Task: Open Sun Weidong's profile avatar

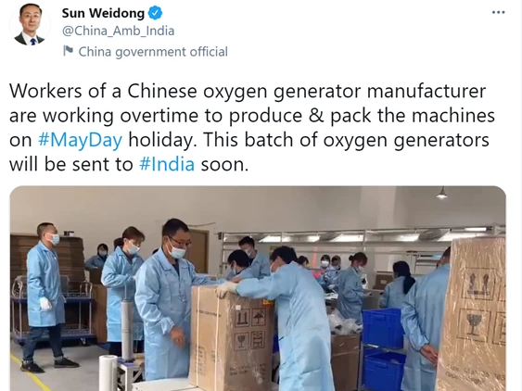Action: click(x=30, y=25)
